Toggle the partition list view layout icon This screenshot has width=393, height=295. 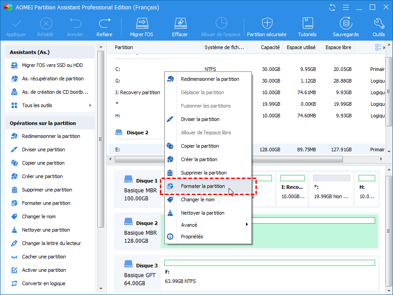(379, 47)
